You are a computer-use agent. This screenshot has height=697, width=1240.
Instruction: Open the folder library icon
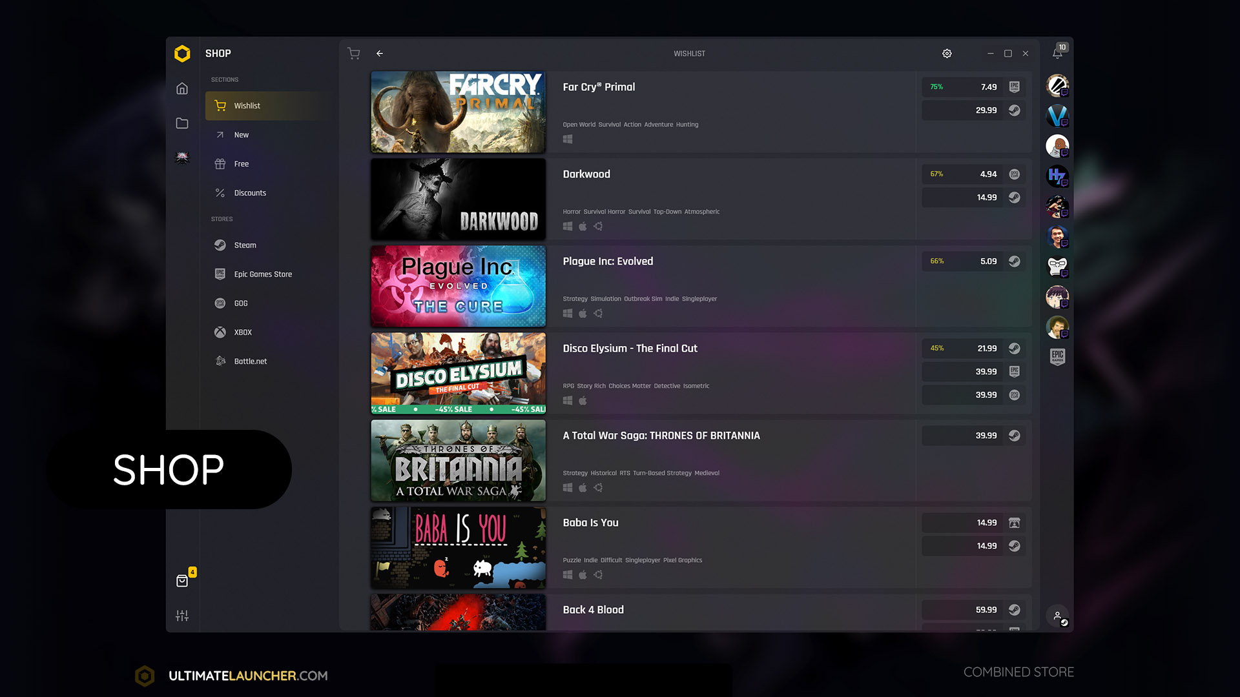182,123
